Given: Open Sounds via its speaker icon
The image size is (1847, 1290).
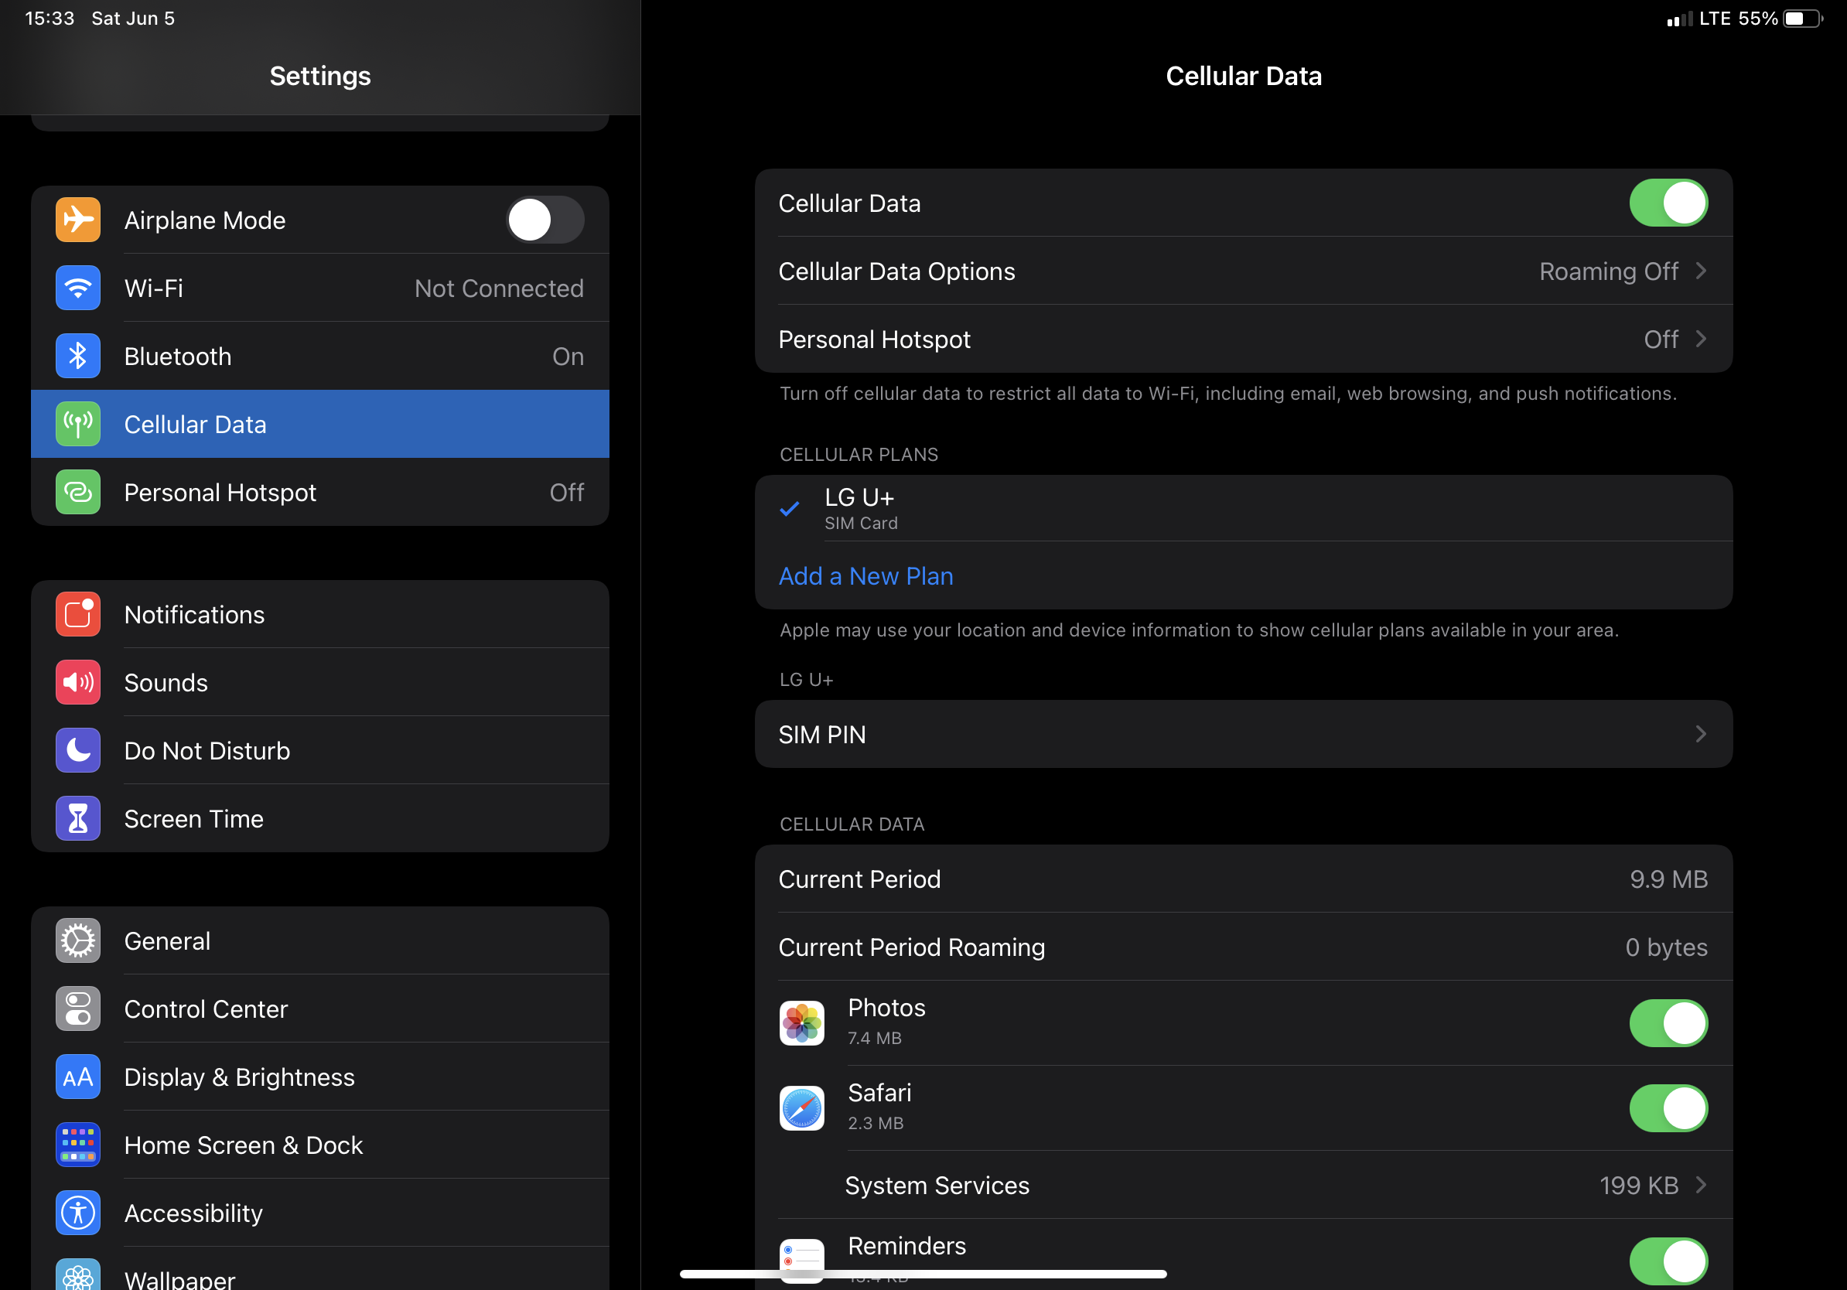Looking at the screenshot, I should 78,683.
